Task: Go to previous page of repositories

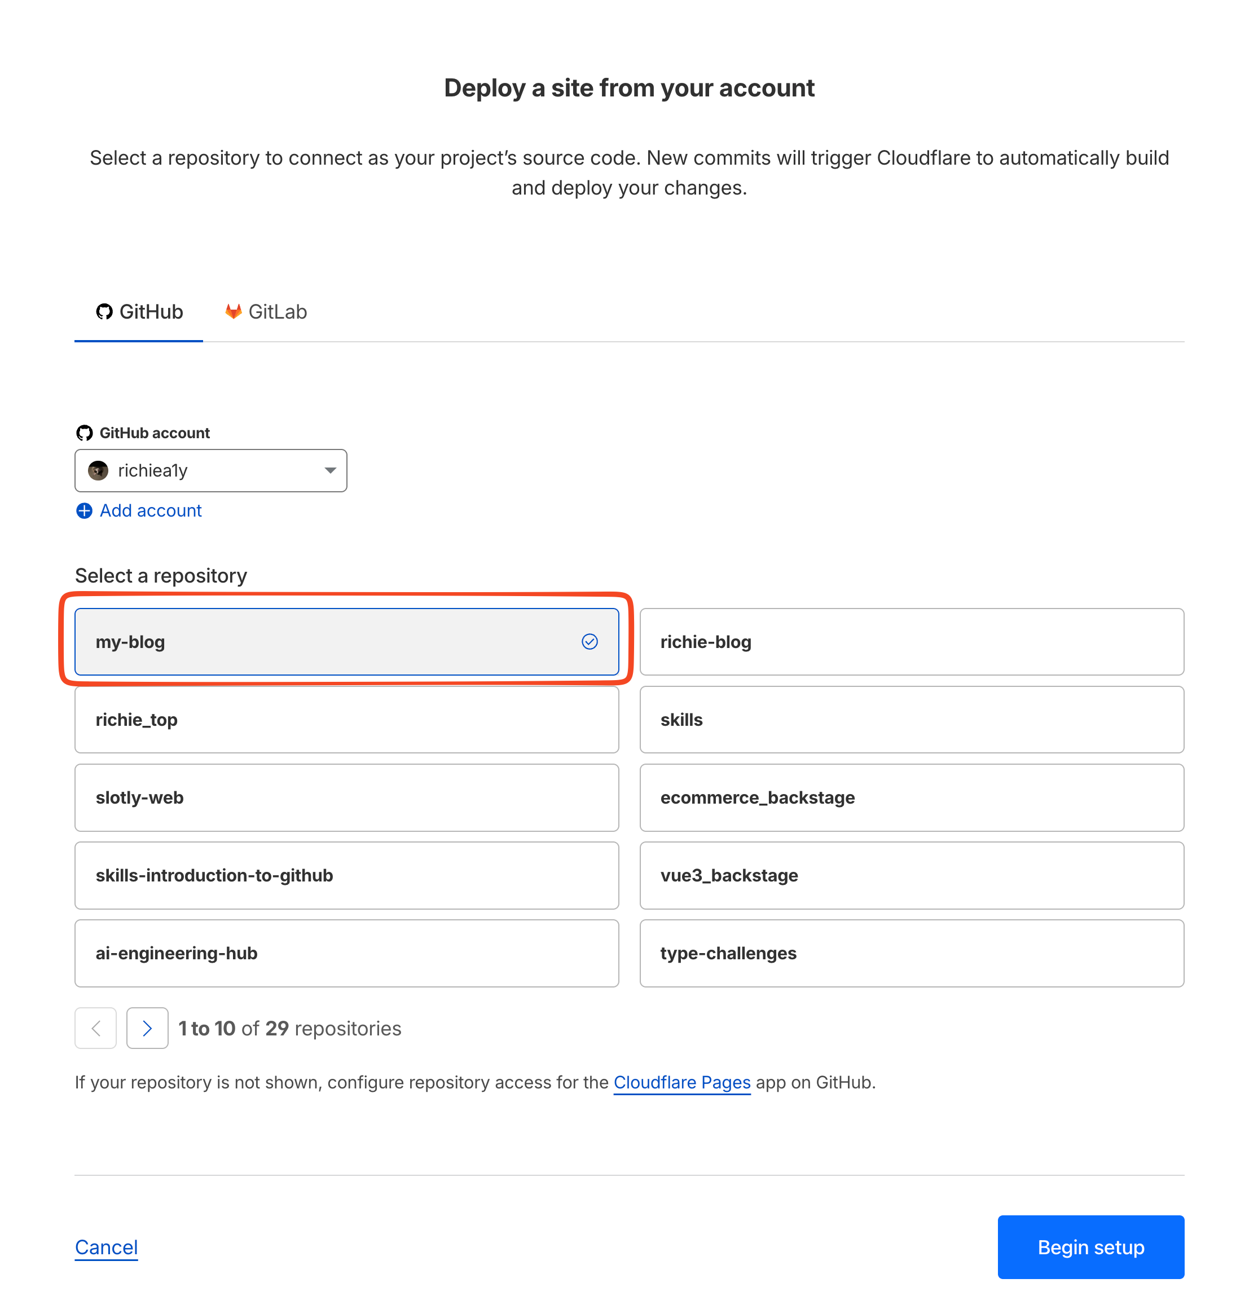Action: (x=96, y=1029)
